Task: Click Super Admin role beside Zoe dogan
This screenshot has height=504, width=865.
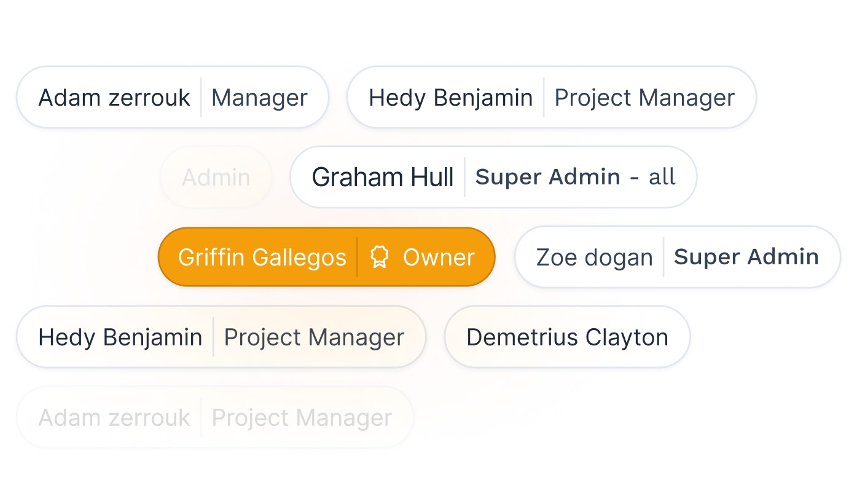Action: coord(746,256)
